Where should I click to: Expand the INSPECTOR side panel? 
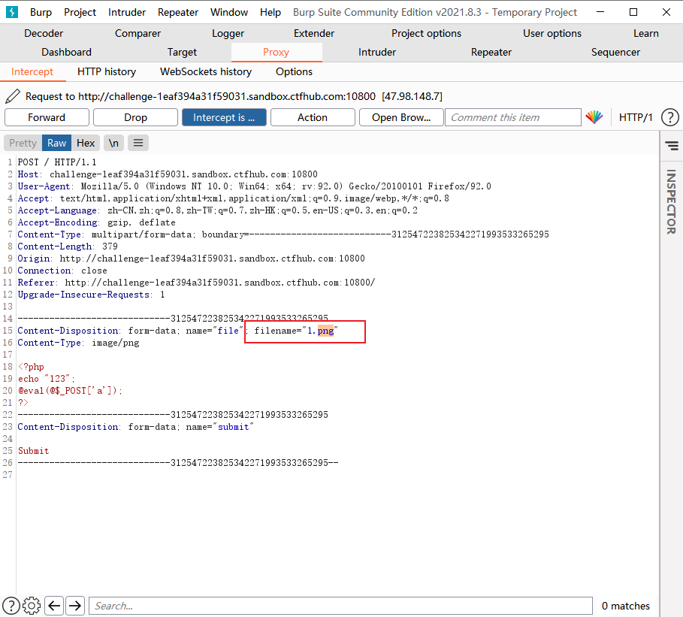click(671, 201)
